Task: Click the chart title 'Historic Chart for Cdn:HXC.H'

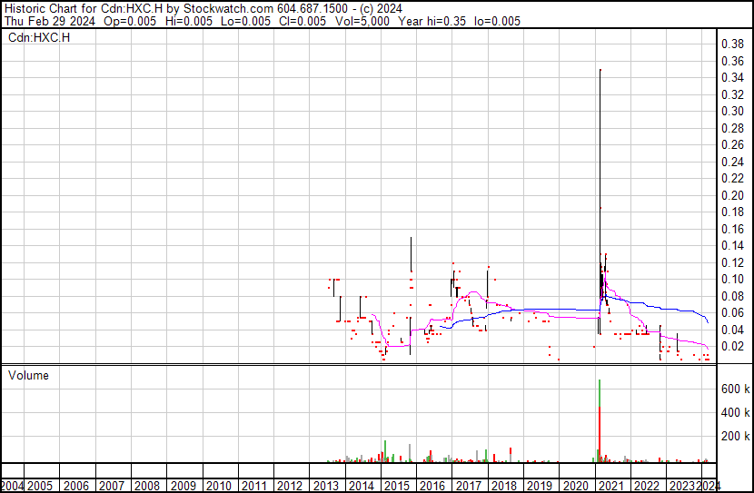Action: pyautogui.click(x=84, y=9)
